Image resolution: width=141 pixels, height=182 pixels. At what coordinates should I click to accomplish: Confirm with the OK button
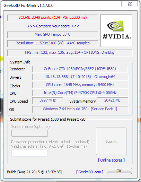click(x=119, y=171)
